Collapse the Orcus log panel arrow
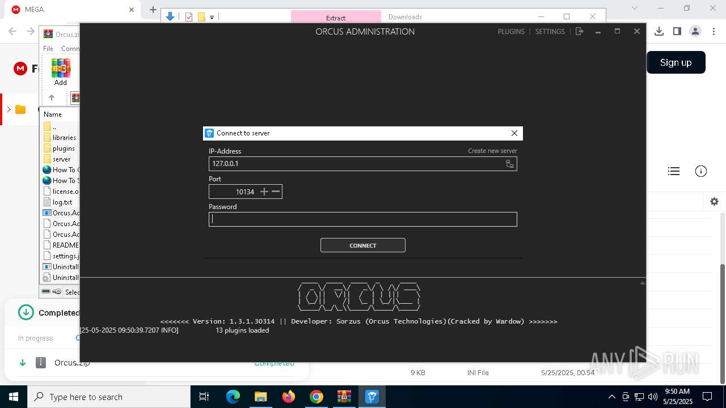This screenshot has height=408, width=726. (642, 282)
